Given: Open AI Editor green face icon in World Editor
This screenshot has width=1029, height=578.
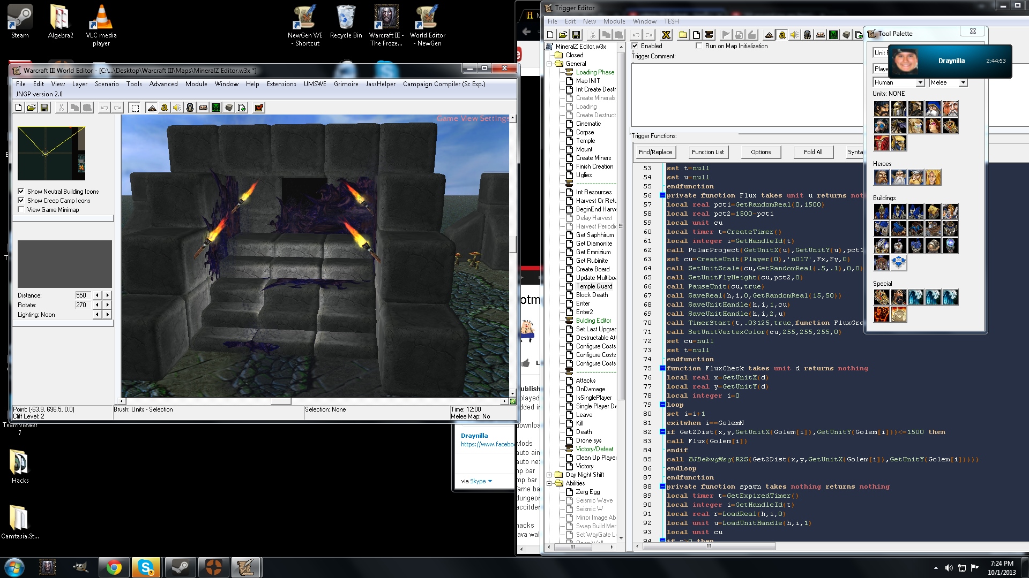Looking at the screenshot, I should [x=216, y=108].
